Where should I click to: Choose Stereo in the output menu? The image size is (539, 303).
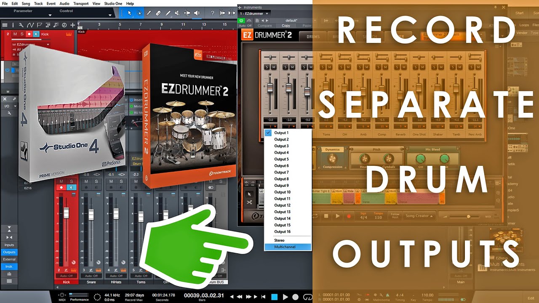tap(288, 240)
